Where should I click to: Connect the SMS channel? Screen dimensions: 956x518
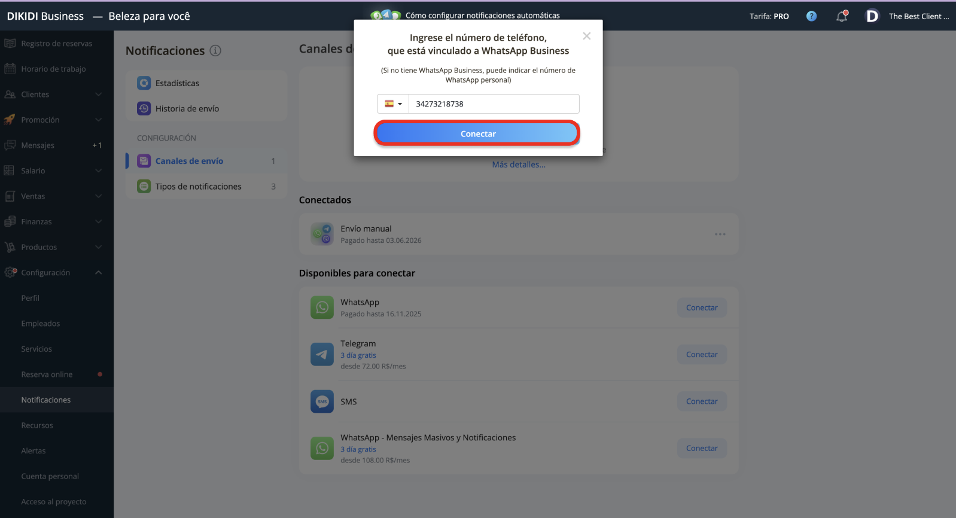(x=702, y=401)
